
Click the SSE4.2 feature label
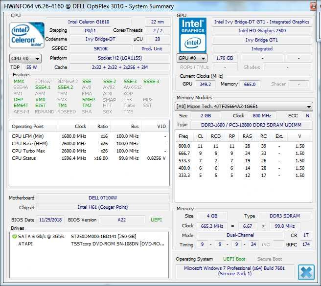[65, 88]
